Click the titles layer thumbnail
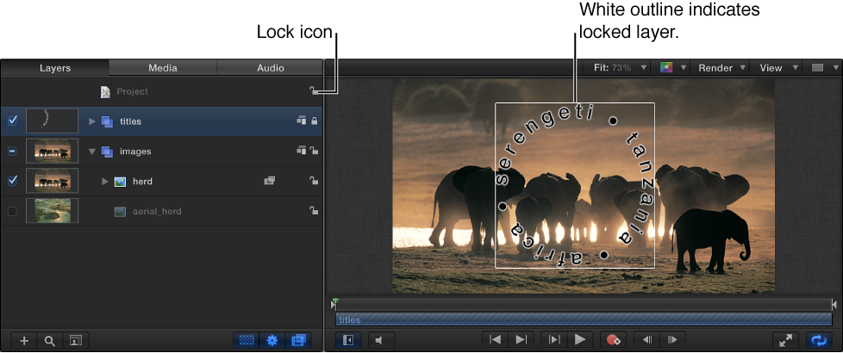This screenshot has width=843, height=353. 53,121
